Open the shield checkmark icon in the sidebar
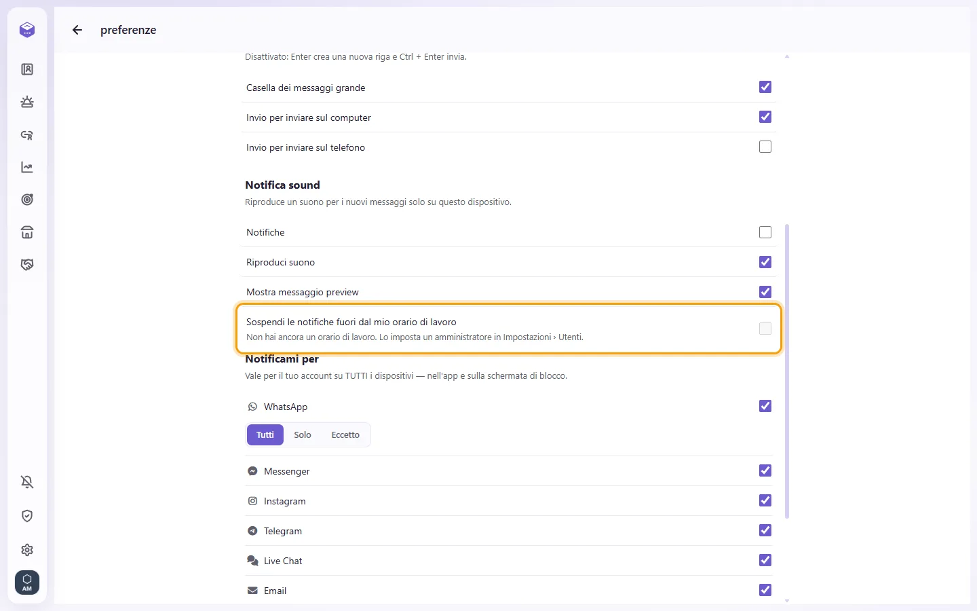 click(27, 516)
